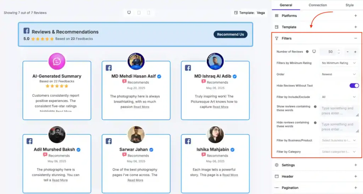
Task: Expand the Platforms section
Action: point(356,16)
